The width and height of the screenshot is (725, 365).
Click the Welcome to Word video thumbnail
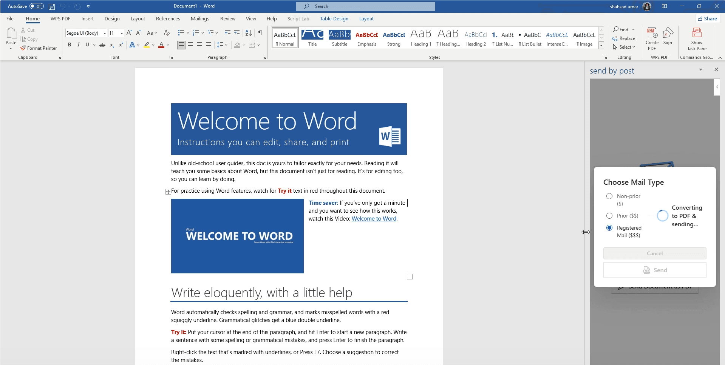pos(237,236)
